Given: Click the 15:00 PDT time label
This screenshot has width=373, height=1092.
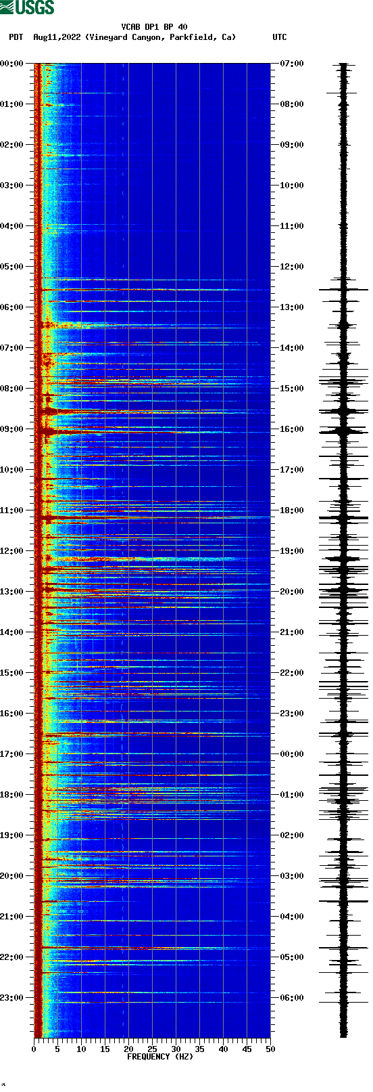Looking at the screenshot, I should pos(11,673).
